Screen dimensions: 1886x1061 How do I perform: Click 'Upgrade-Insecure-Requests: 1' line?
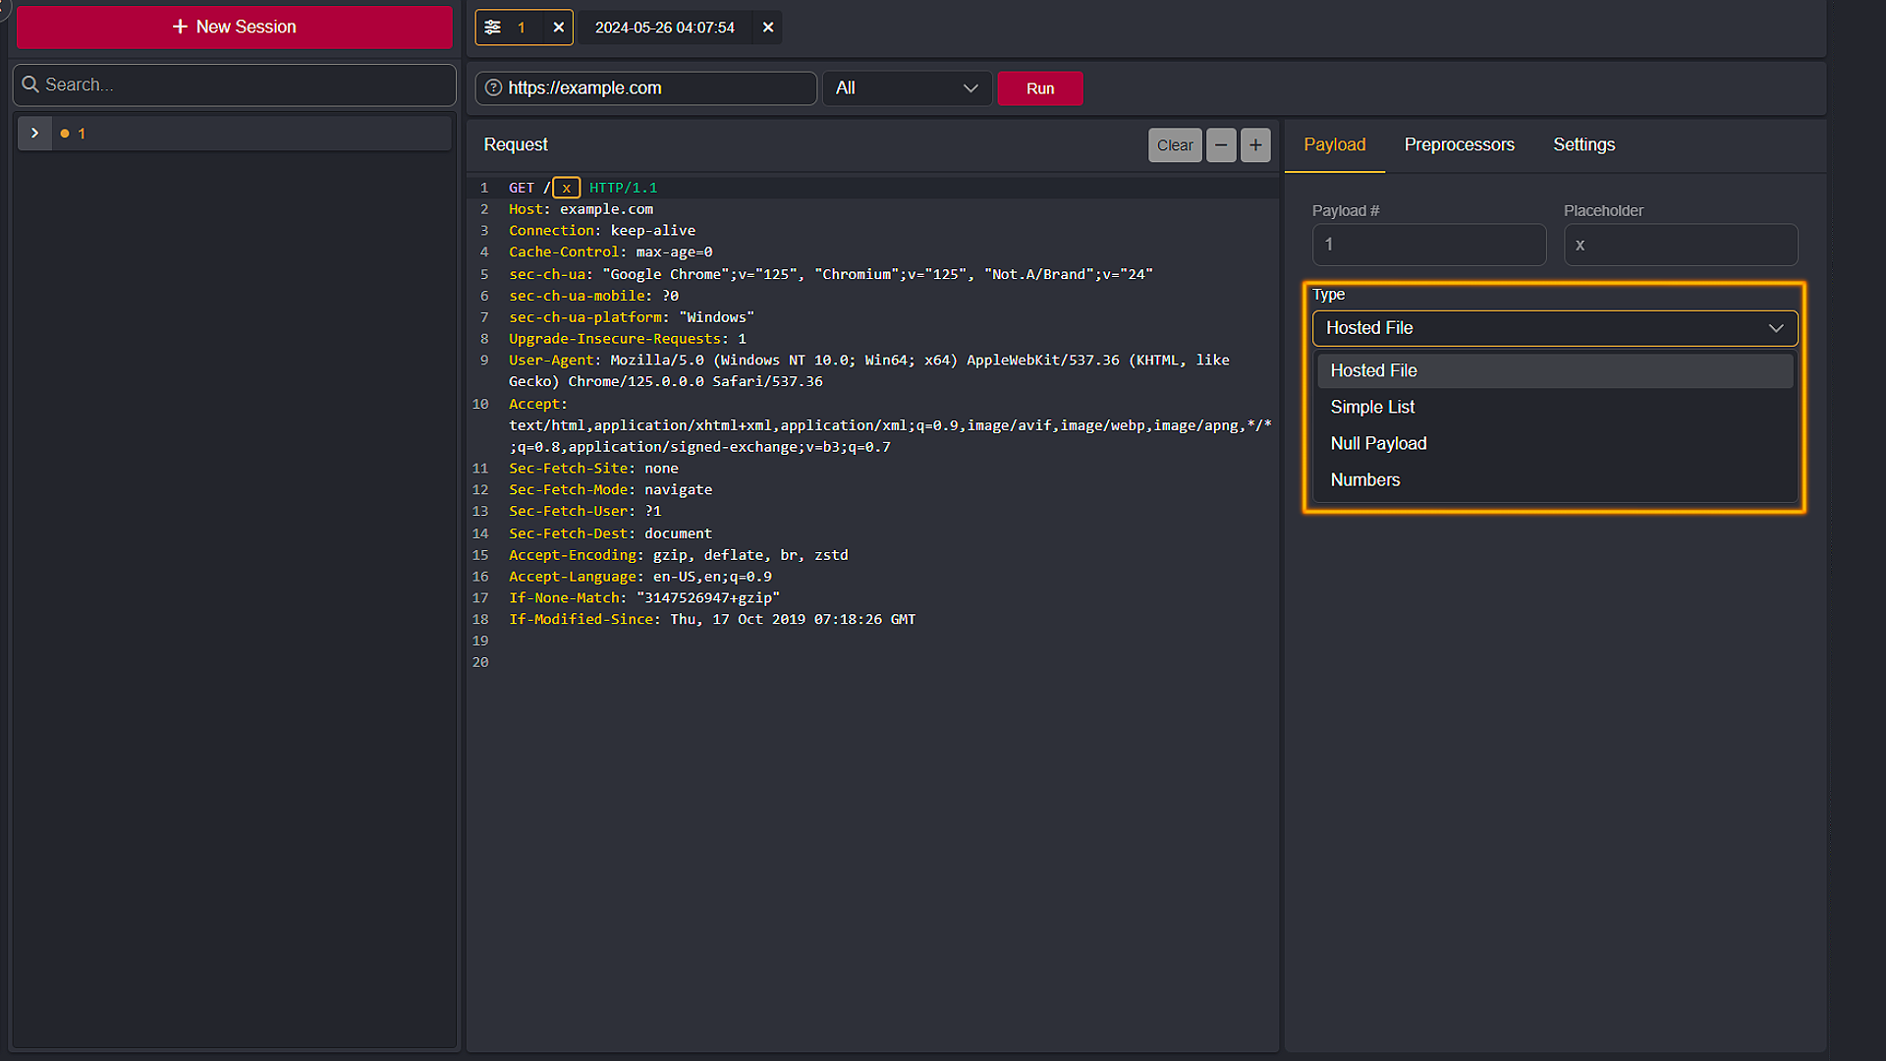click(x=628, y=339)
